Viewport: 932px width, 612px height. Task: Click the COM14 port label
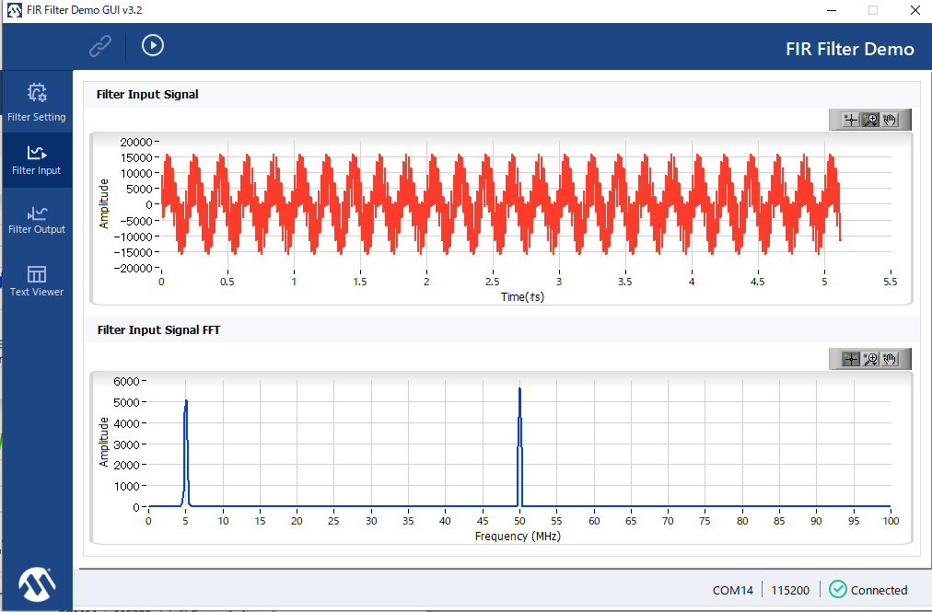point(732,590)
